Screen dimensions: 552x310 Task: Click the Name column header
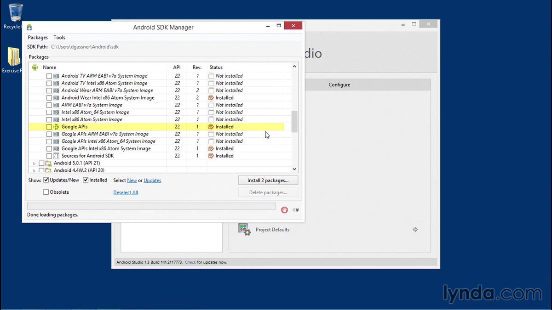[49, 67]
